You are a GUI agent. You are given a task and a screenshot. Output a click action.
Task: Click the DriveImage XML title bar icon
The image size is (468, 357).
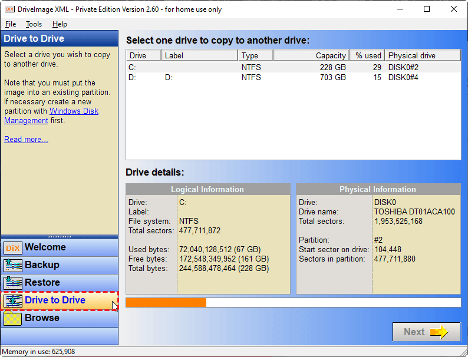[9, 9]
